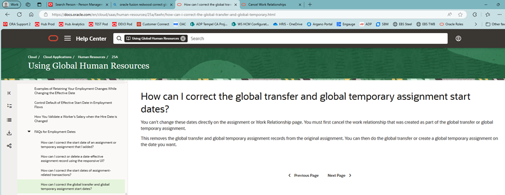Open the Help Center hamburger menu
Image resolution: width=505 pixels, height=195 pixels.
pyautogui.click(x=67, y=38)
